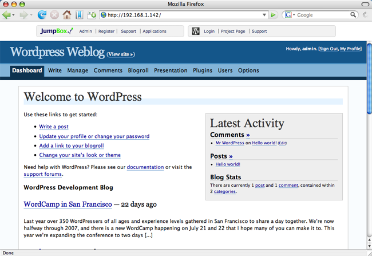The width and height of the screenshot is (372, 256).
Task: Click the post link in Blog Stats
Action: (x=260, y=185)
